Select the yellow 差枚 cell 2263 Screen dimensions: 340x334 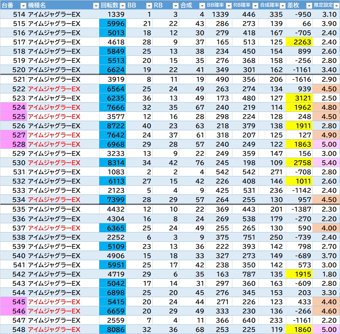(x=299, y=42)
